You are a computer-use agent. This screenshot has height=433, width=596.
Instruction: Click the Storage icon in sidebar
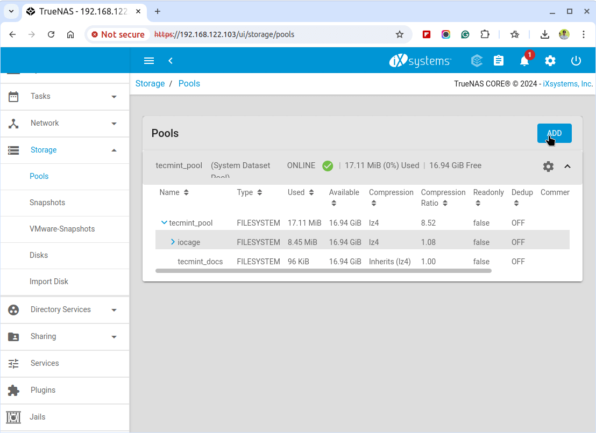[13, 150]
